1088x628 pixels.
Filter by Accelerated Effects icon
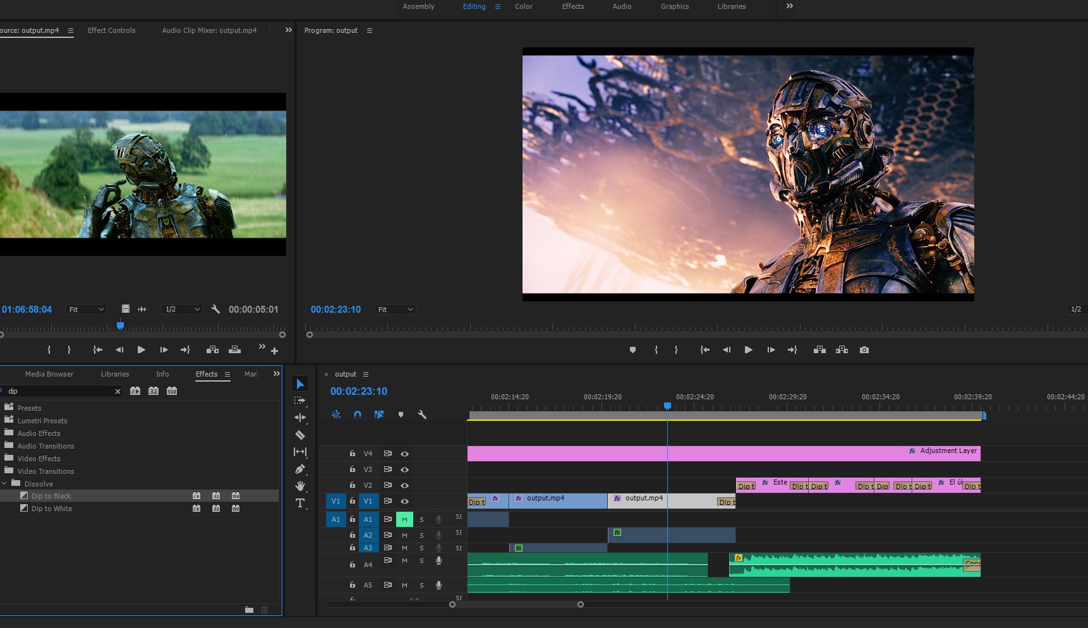pos(135,391)
